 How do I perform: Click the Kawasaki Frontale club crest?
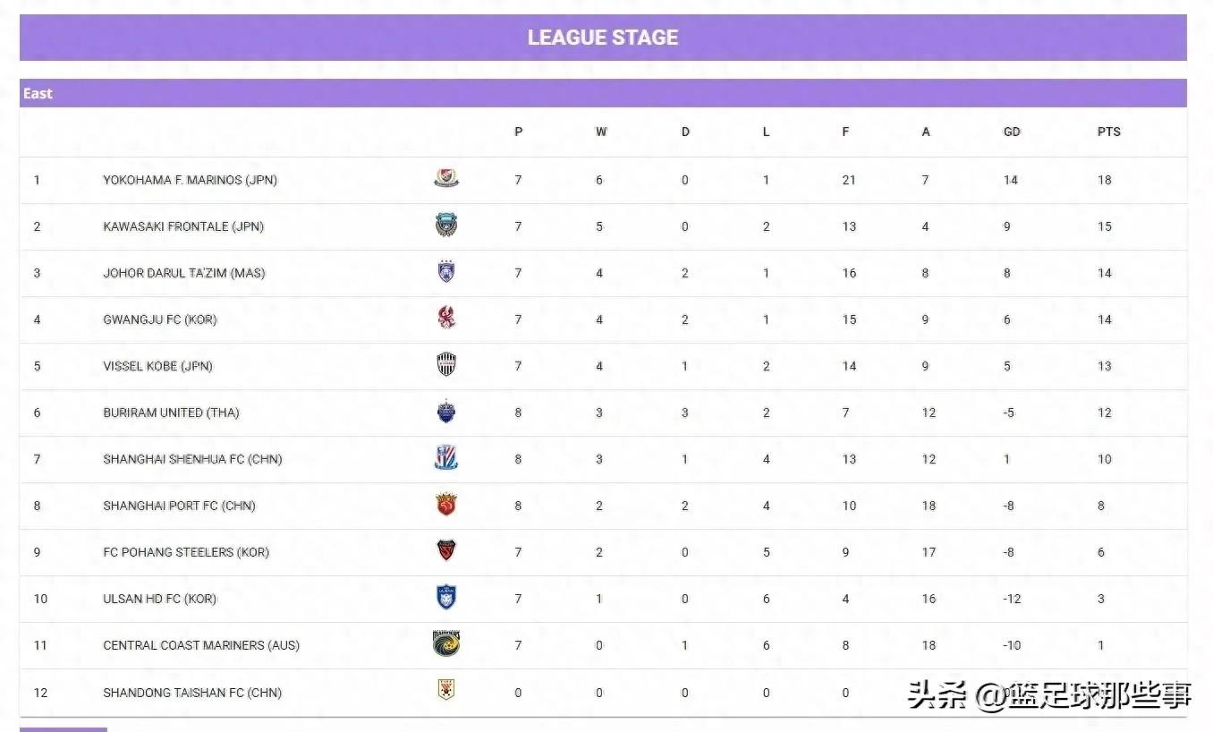446,226
